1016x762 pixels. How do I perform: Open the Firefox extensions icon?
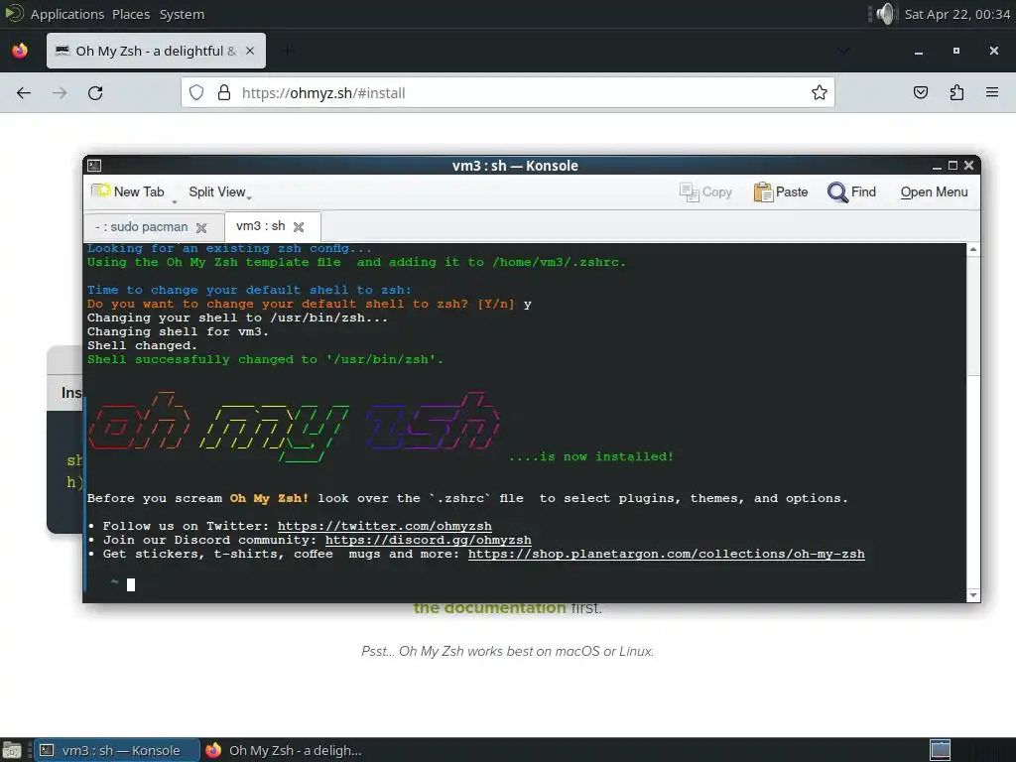[956, 92]
